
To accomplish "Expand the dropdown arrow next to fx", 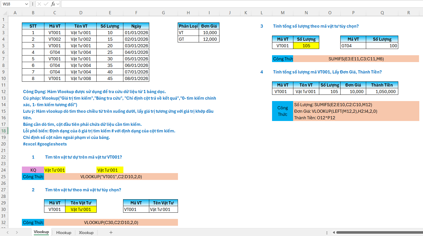I will coord(58,4).
